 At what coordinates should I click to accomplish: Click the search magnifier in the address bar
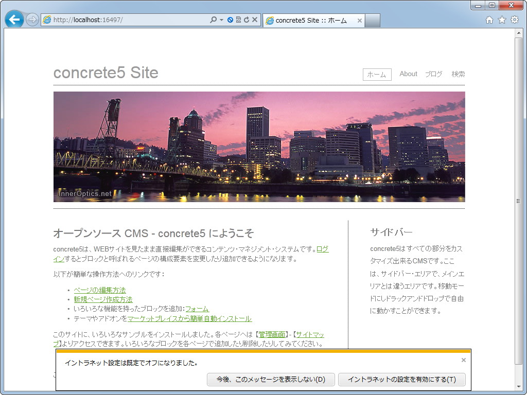[214, 20]
